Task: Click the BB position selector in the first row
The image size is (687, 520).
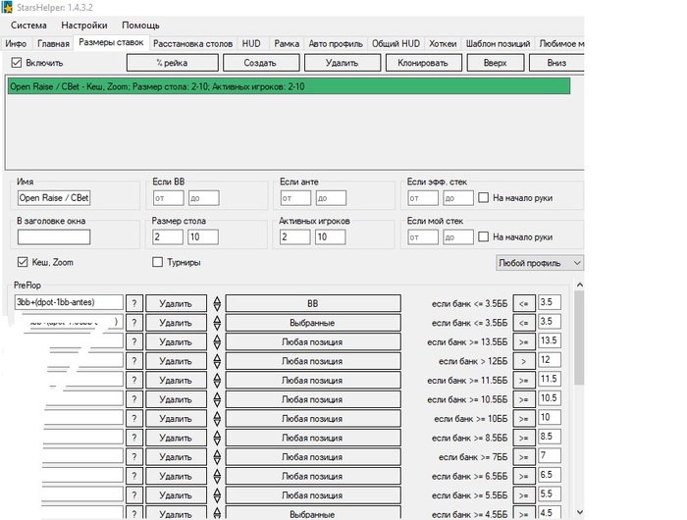Action: click(312, 303)
